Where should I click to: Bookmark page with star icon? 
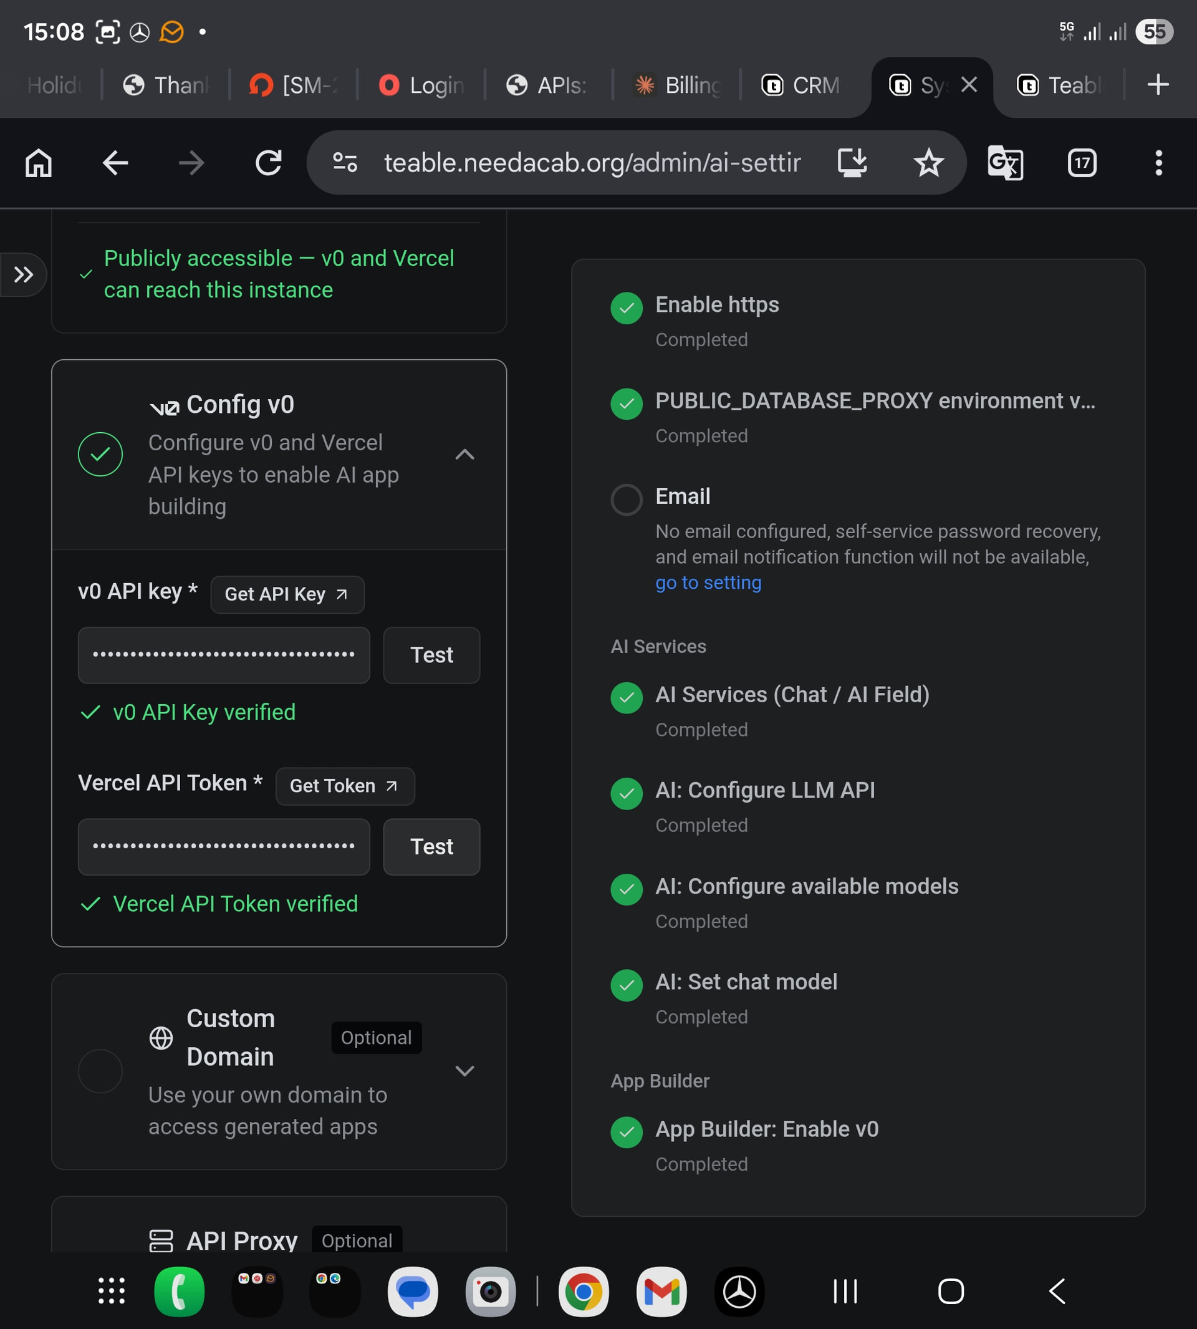[x=928, y=163]
